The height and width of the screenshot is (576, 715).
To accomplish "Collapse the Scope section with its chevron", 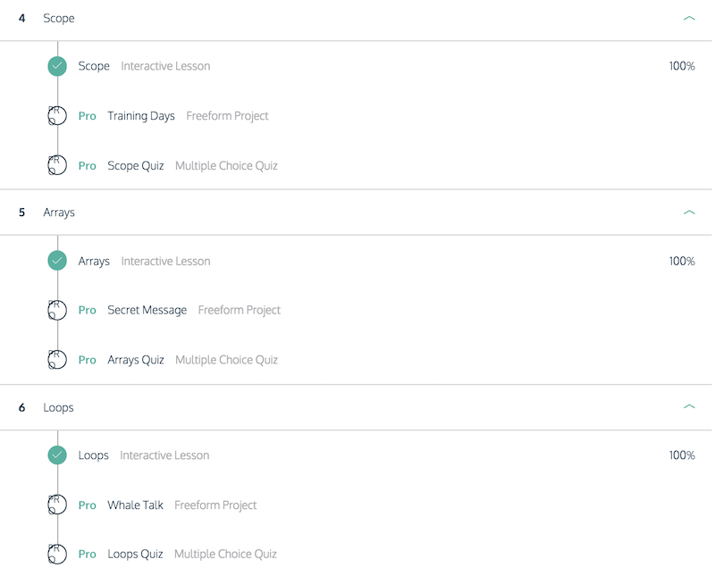I will pos(689,18).
